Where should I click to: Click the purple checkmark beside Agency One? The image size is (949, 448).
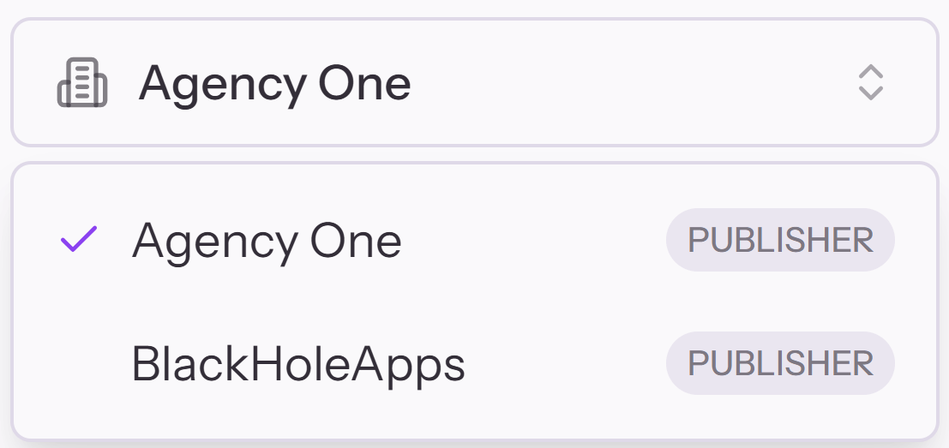[79, 240]
